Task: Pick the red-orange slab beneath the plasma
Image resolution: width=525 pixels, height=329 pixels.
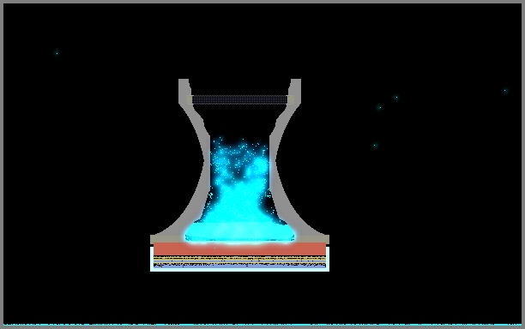Action: (x=239, y=249)
